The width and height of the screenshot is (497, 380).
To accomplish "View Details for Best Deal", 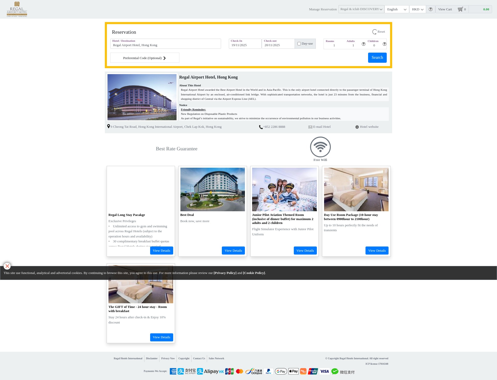I will pyautogui.click(x=233, y=251).
